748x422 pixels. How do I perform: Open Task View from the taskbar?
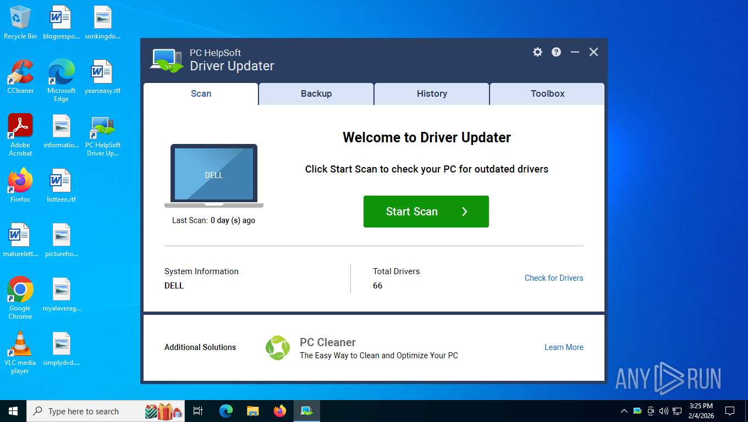point(199,411)
